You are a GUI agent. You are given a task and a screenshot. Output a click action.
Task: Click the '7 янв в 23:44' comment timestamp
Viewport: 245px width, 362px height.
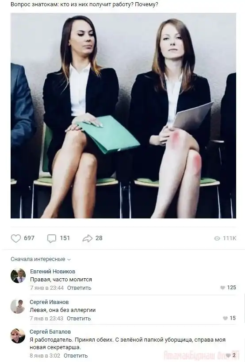(x=47, y=288)
